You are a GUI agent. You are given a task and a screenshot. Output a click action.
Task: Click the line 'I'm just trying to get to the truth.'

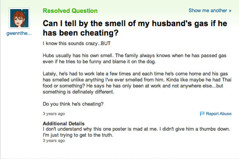tap(78, 135)
